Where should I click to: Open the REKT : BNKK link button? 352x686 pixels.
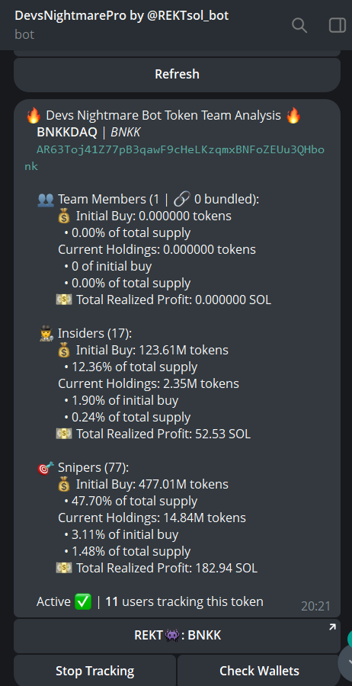[x=177, y=635]
